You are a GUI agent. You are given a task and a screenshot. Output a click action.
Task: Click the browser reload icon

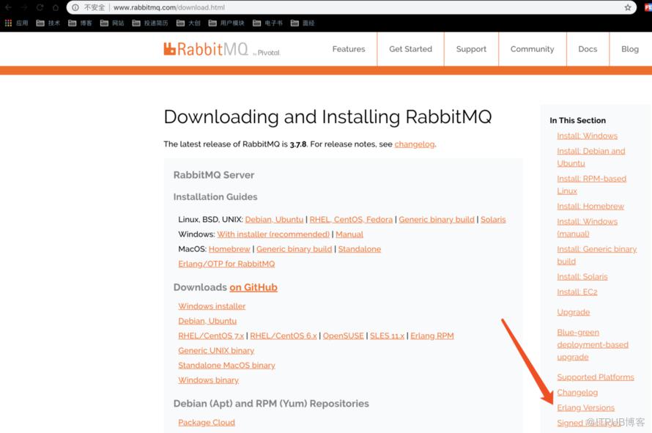(40, 7)
